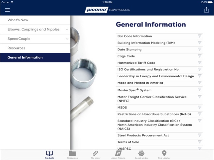
Task: Open MasterSpec System row text
Action: coord(134,90)
